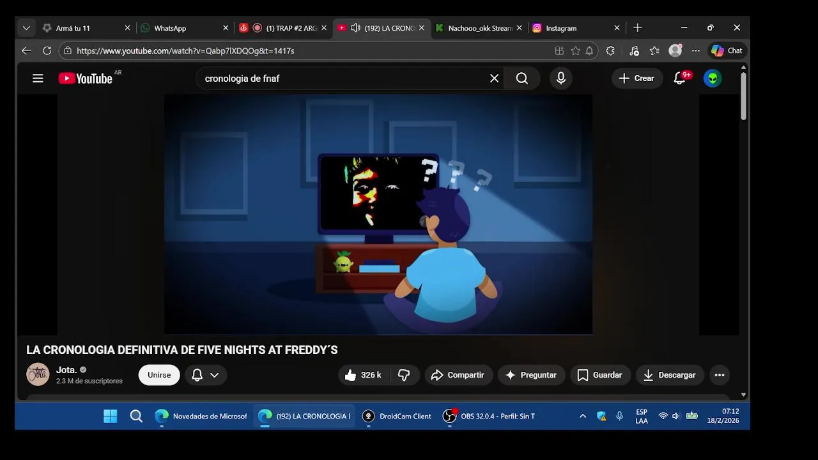This screenshot has width=818, height=460.
Task: Like the video with thumbs up
Action: (363, 375)
